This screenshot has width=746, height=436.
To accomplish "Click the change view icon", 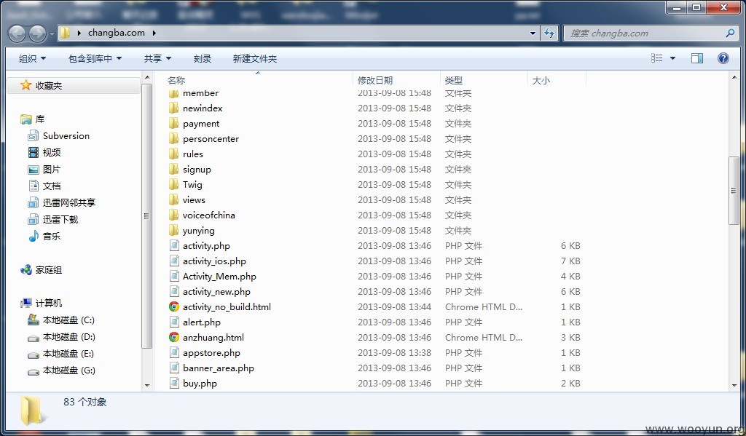I will click(x=657, y=58).
